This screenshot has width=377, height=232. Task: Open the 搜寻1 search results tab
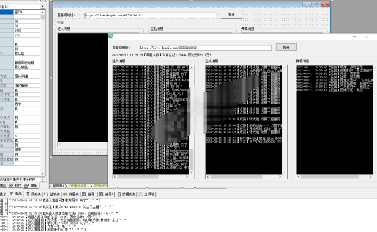[89, 194]
